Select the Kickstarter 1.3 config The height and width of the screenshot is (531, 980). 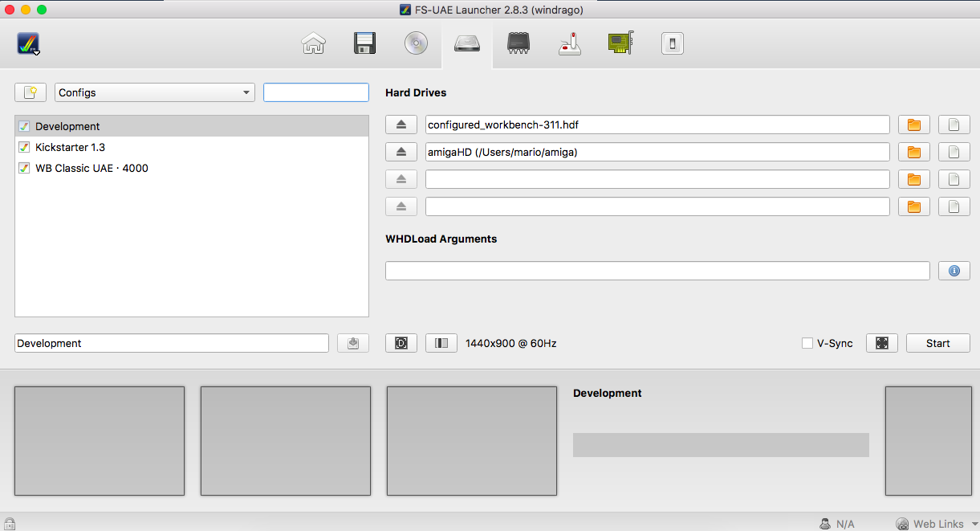tap(192, 147)
